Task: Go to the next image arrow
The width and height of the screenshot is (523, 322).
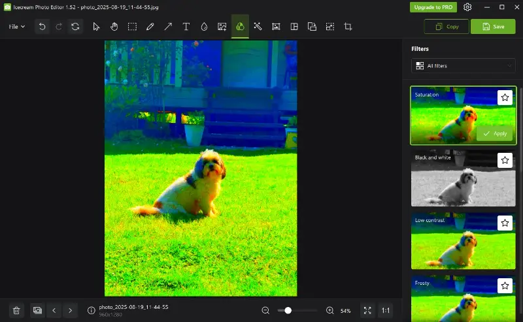Action: pos(71,310)
